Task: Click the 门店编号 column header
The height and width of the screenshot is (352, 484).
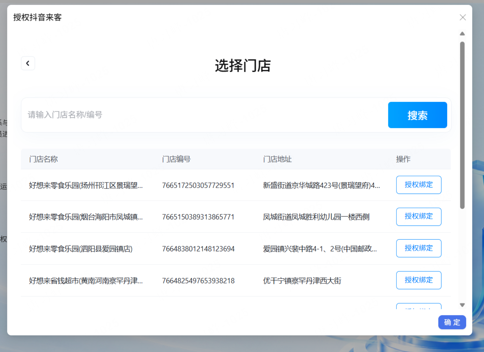Action: point(176,159)
